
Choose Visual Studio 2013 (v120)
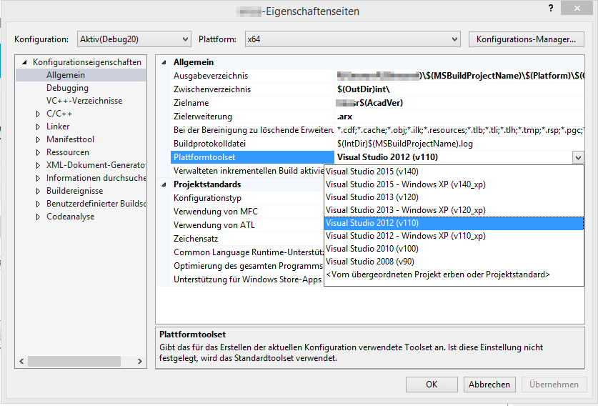click(454, 197)
